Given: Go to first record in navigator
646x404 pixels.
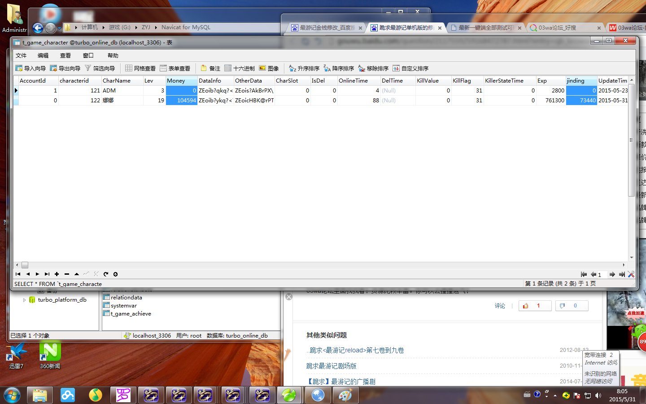Looking at the screenshot, I should pos(18,274).
